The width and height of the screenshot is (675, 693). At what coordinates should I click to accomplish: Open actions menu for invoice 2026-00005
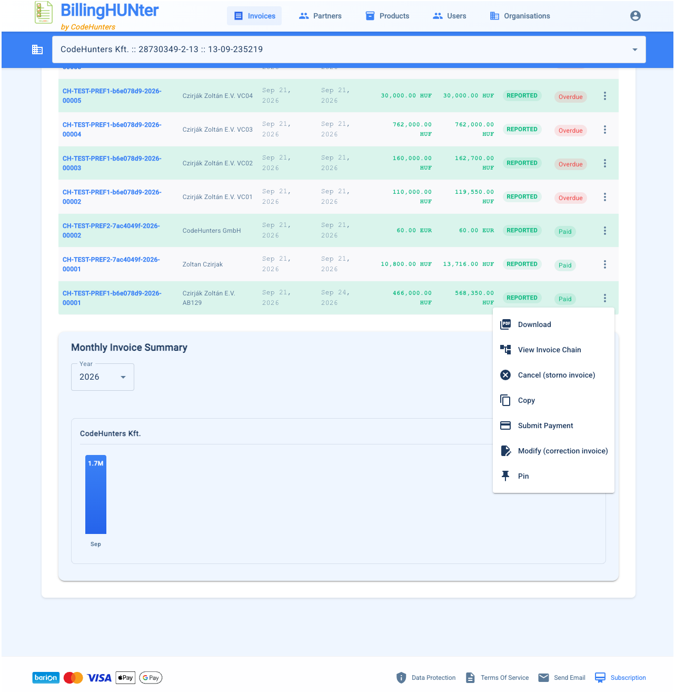[x=605, y=96]
